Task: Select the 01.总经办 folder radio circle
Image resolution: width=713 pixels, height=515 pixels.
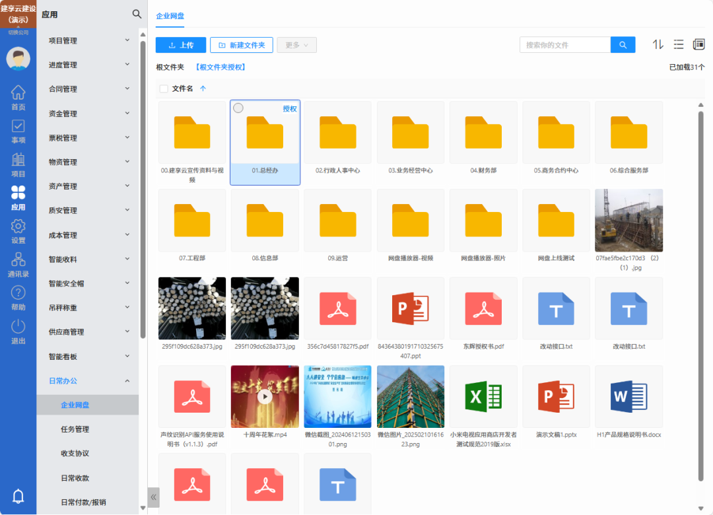Action: pyautogui.click(x=238, y=108)
